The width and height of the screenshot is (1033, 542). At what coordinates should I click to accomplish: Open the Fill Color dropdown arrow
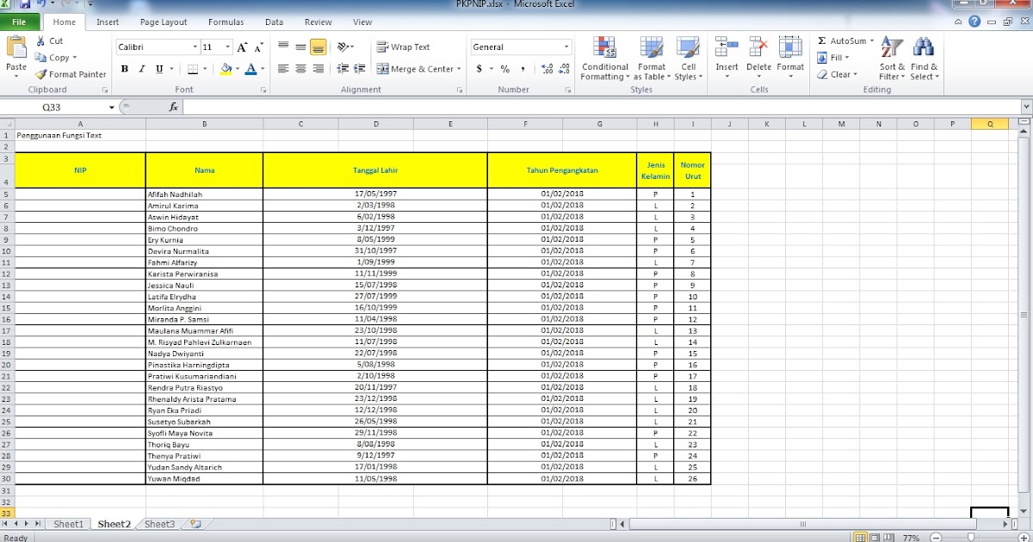[238, 68]
